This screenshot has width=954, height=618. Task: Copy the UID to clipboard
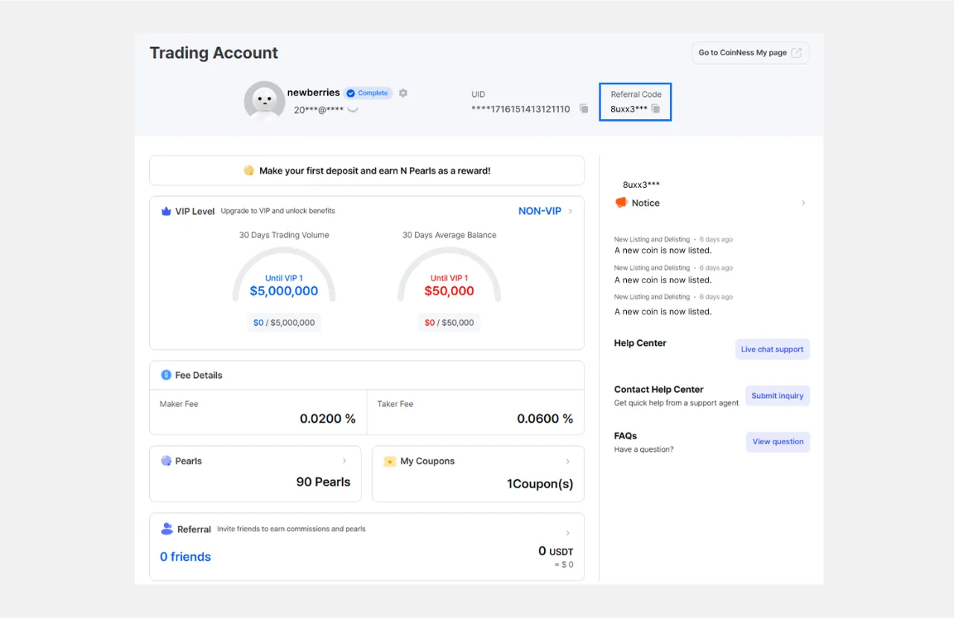click(x=584, y=109)
